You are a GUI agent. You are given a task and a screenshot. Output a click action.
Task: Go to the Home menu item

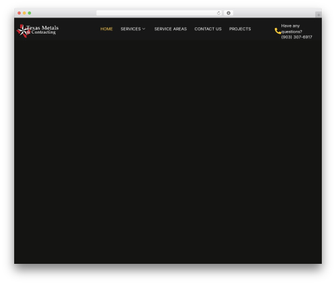coord(106,29)
